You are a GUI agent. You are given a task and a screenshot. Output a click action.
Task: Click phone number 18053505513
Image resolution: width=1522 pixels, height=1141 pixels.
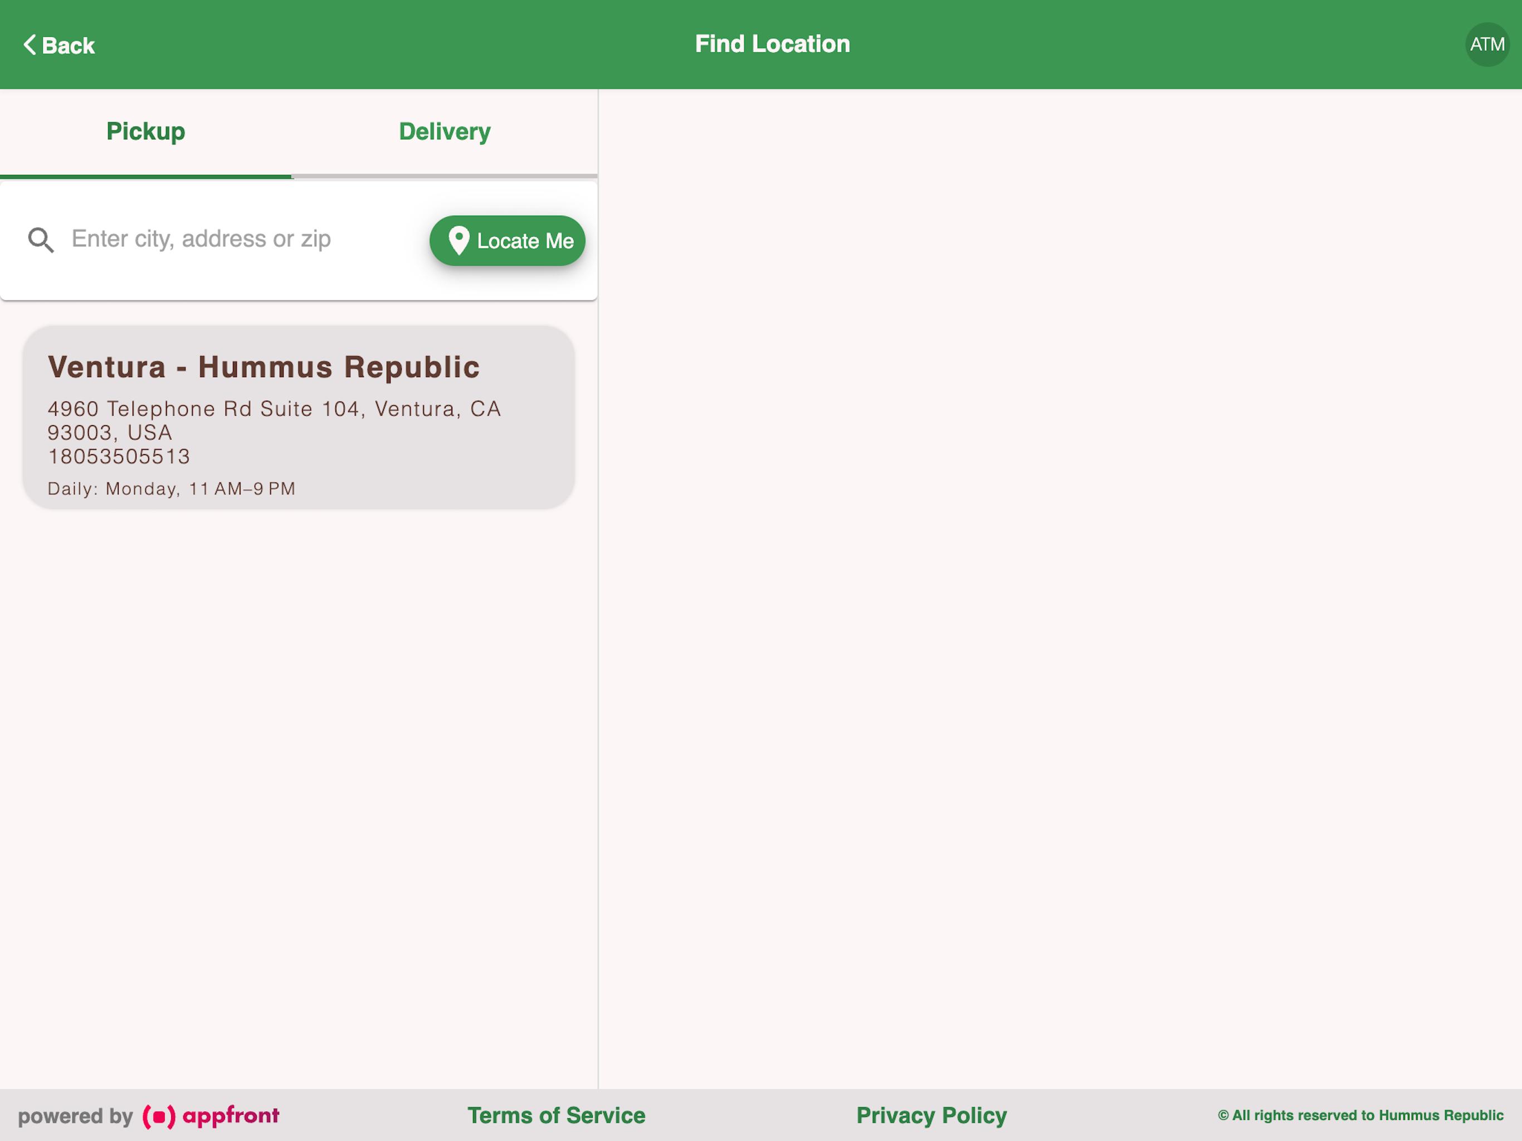(x=118, y=456)
